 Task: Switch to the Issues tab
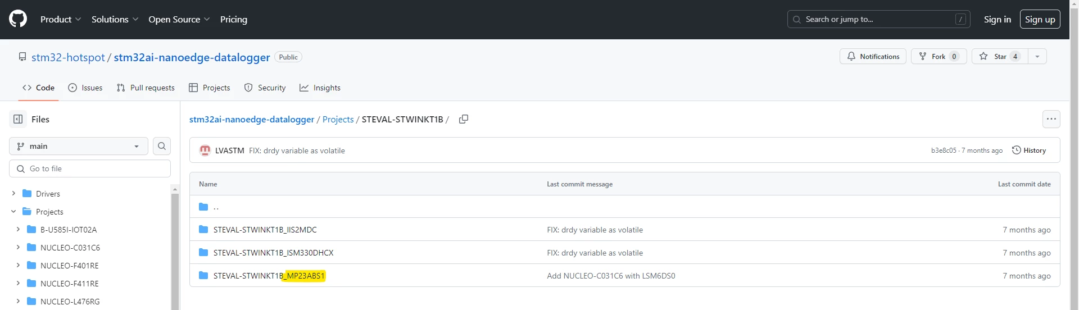coord(85,88)
